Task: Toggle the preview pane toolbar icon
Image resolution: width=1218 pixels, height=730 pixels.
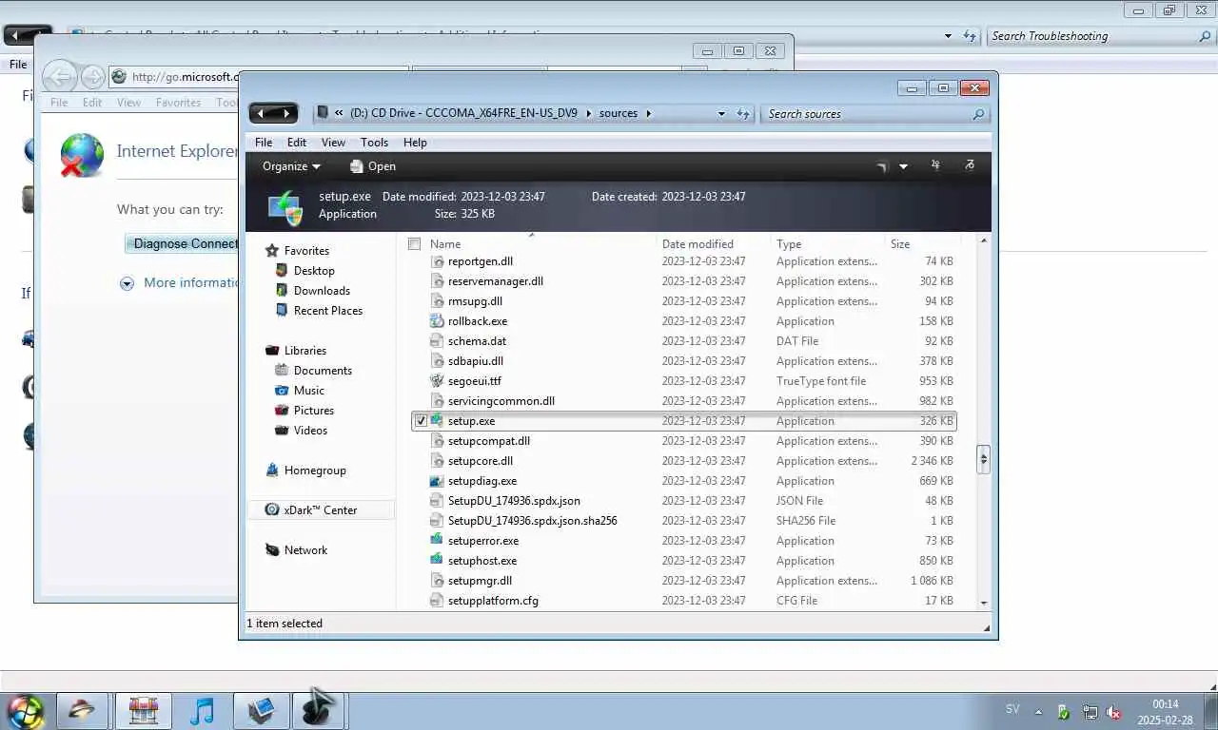Action: [x=935, y=165]
